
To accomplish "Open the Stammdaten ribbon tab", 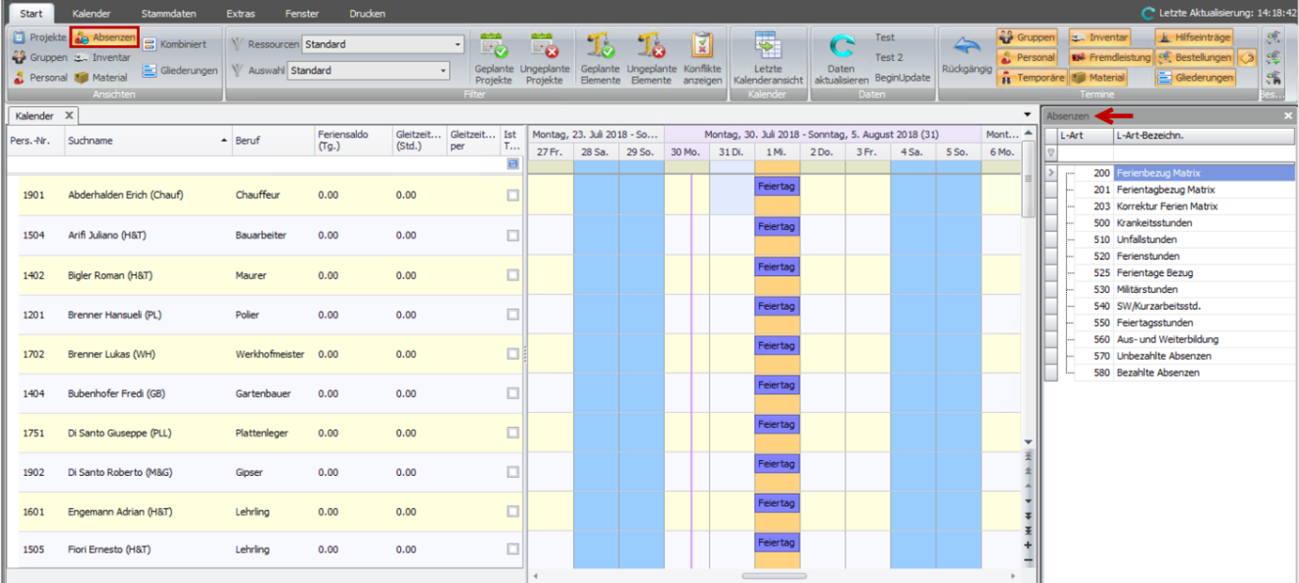I will click(x=169, y=14).
